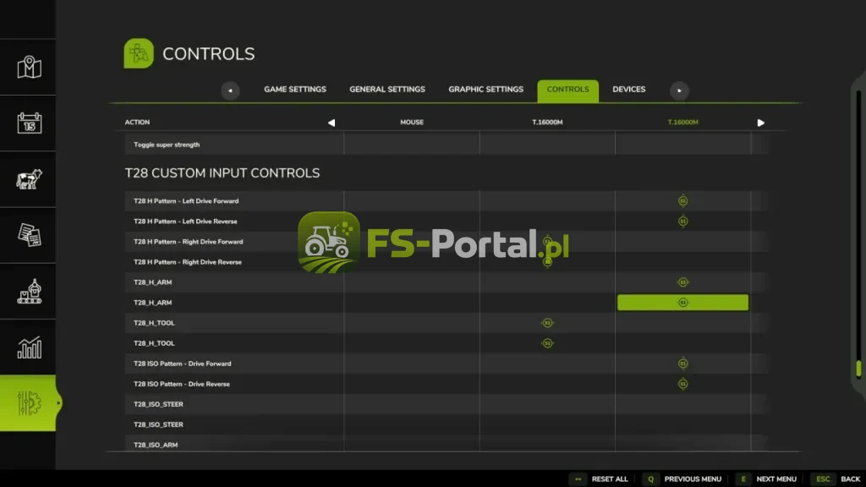Screen dimensions: 866x487
Task: Show next device columns with right triangle
Action: point(760,123)
